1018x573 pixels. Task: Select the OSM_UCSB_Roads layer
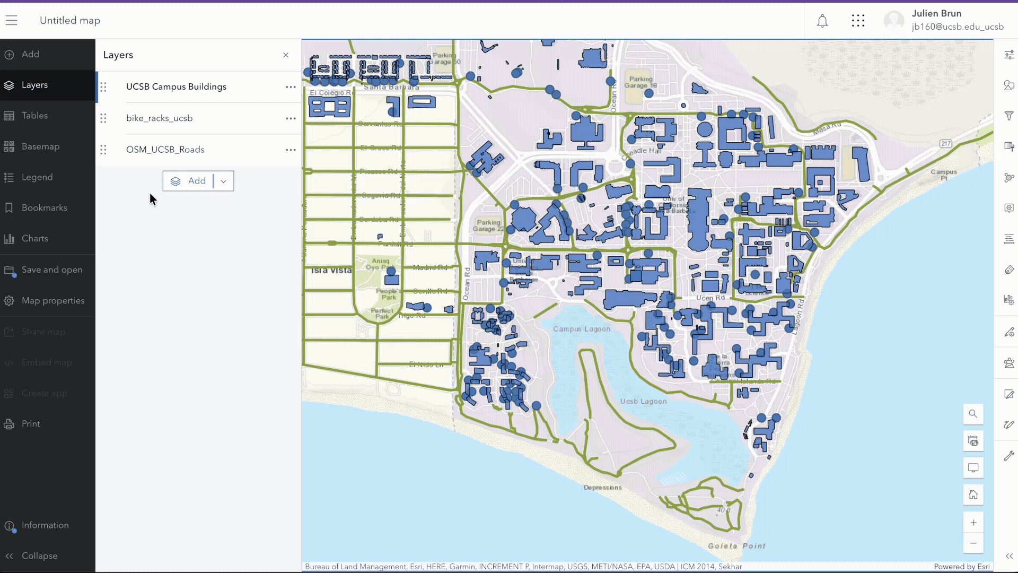coord(165,150)
